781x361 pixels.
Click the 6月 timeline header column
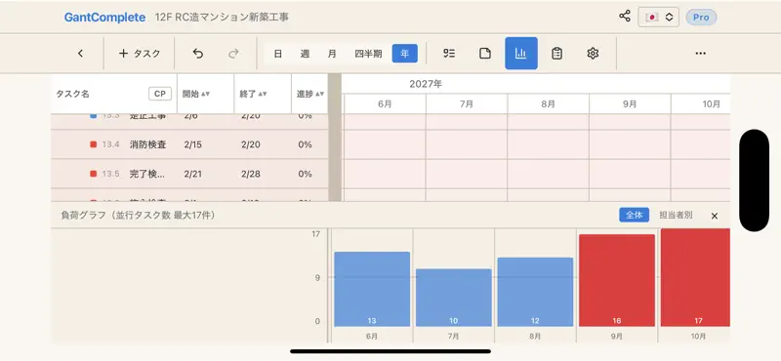pyautogui.click(x=385, y=104)
